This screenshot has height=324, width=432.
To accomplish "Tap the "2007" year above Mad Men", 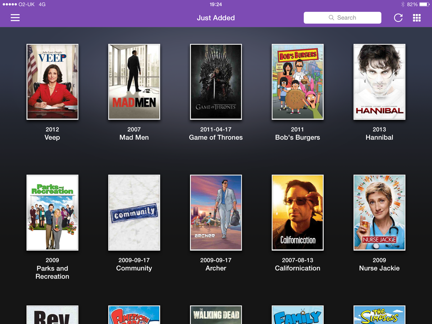I will [134, 129].
